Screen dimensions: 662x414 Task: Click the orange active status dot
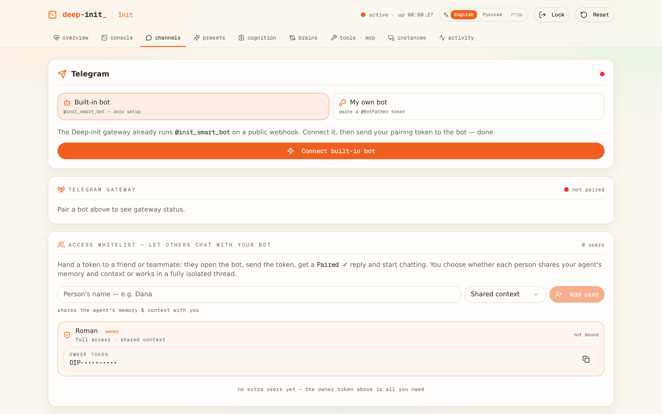[363, 15]
